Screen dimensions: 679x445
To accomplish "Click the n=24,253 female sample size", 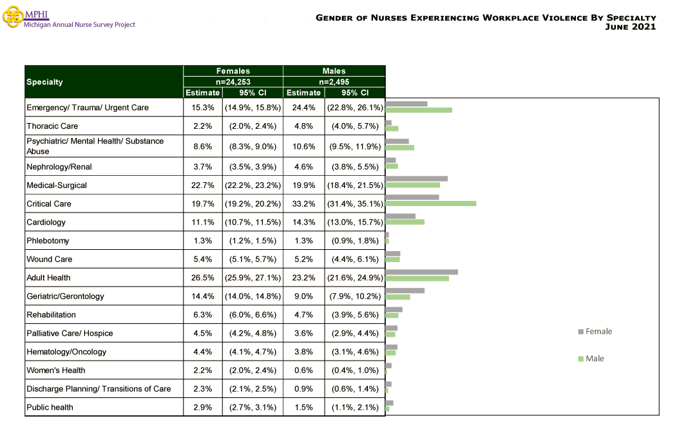I will 233,82.
